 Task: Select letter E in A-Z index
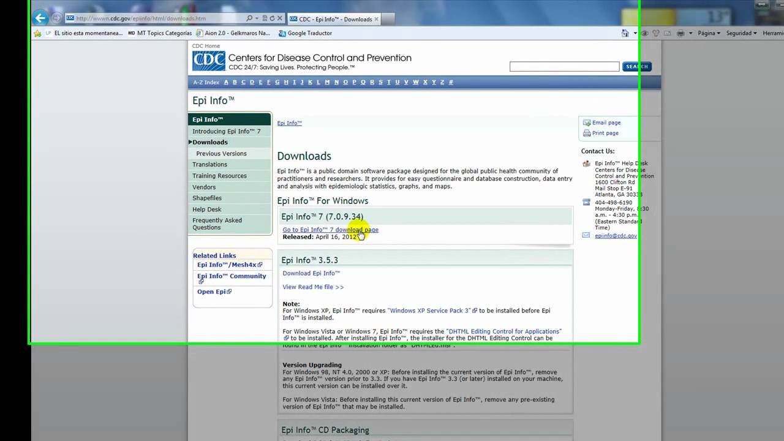click(260, 82)
